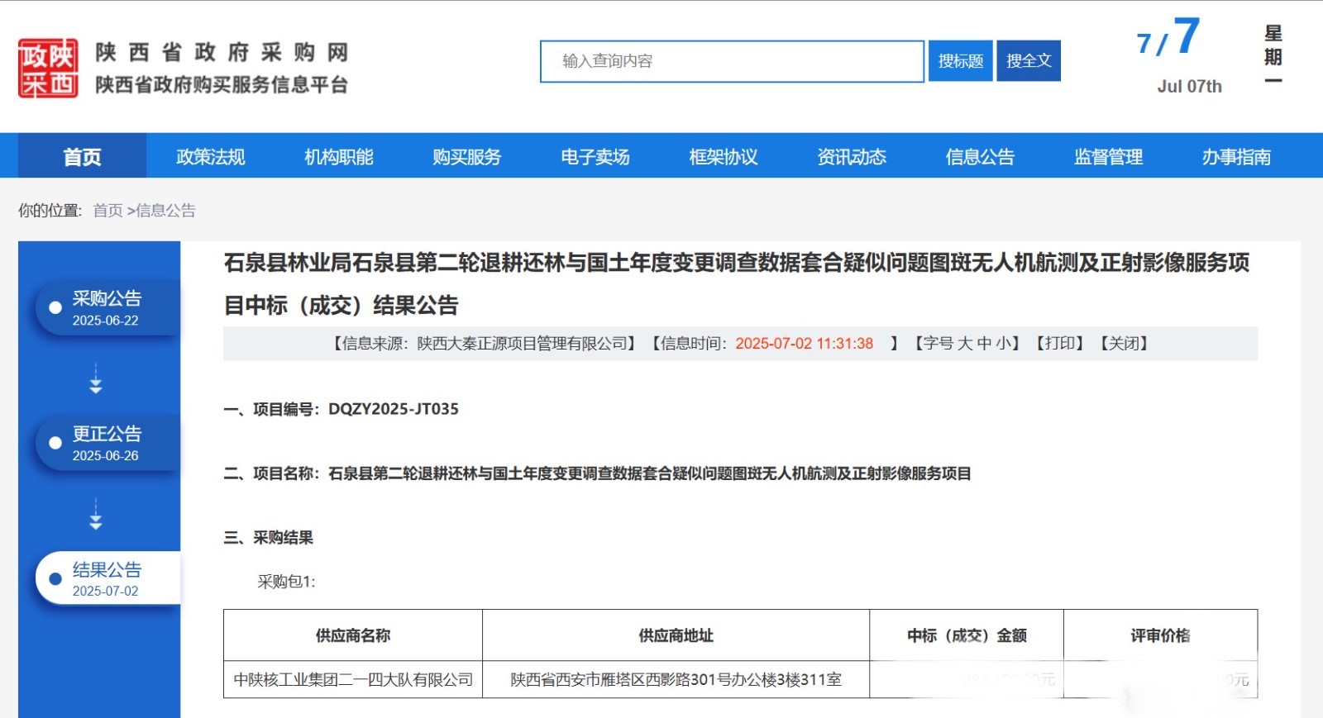This screenshot has width=1323, height=718.
Task: Select the 信息公告 navigation item
Action: [980, 156]
